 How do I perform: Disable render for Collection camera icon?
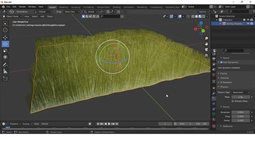(252, 20)
